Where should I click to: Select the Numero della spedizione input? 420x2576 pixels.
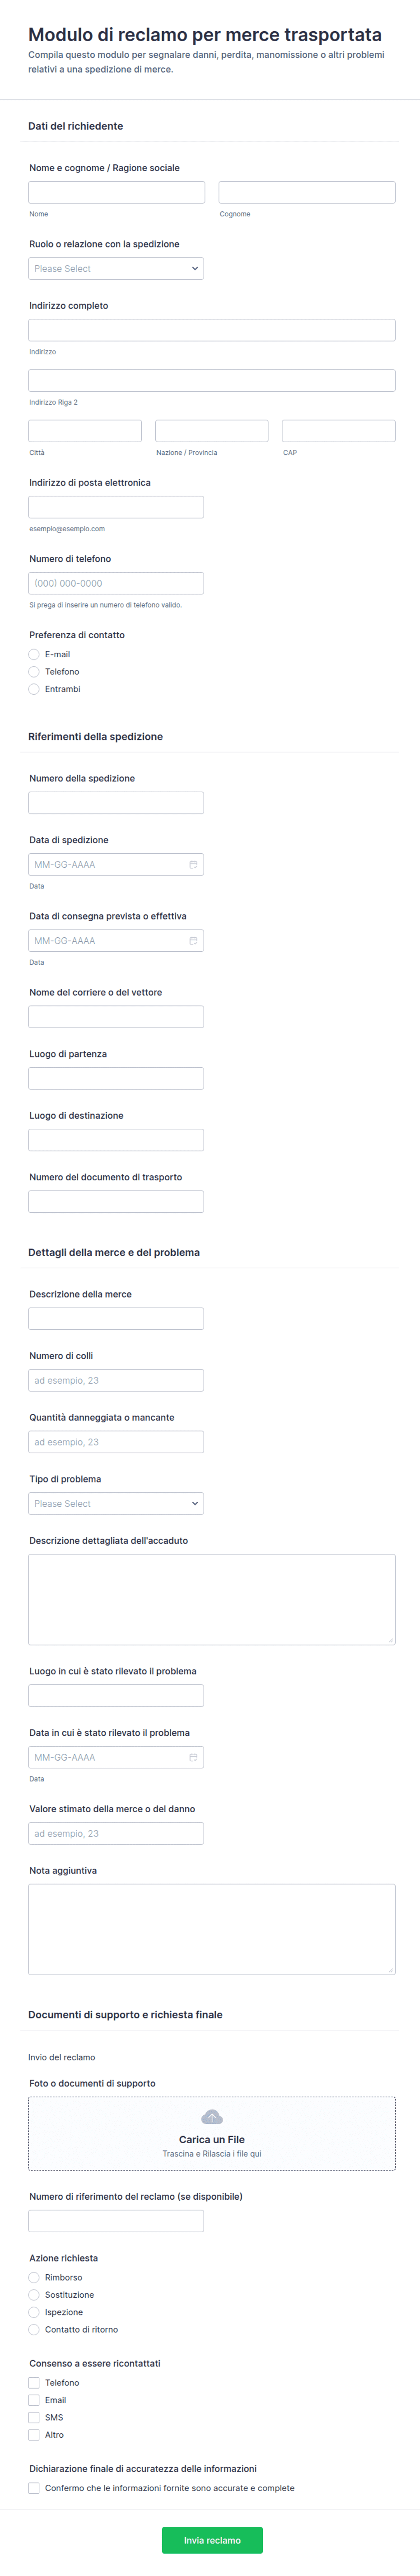[116, 802]
